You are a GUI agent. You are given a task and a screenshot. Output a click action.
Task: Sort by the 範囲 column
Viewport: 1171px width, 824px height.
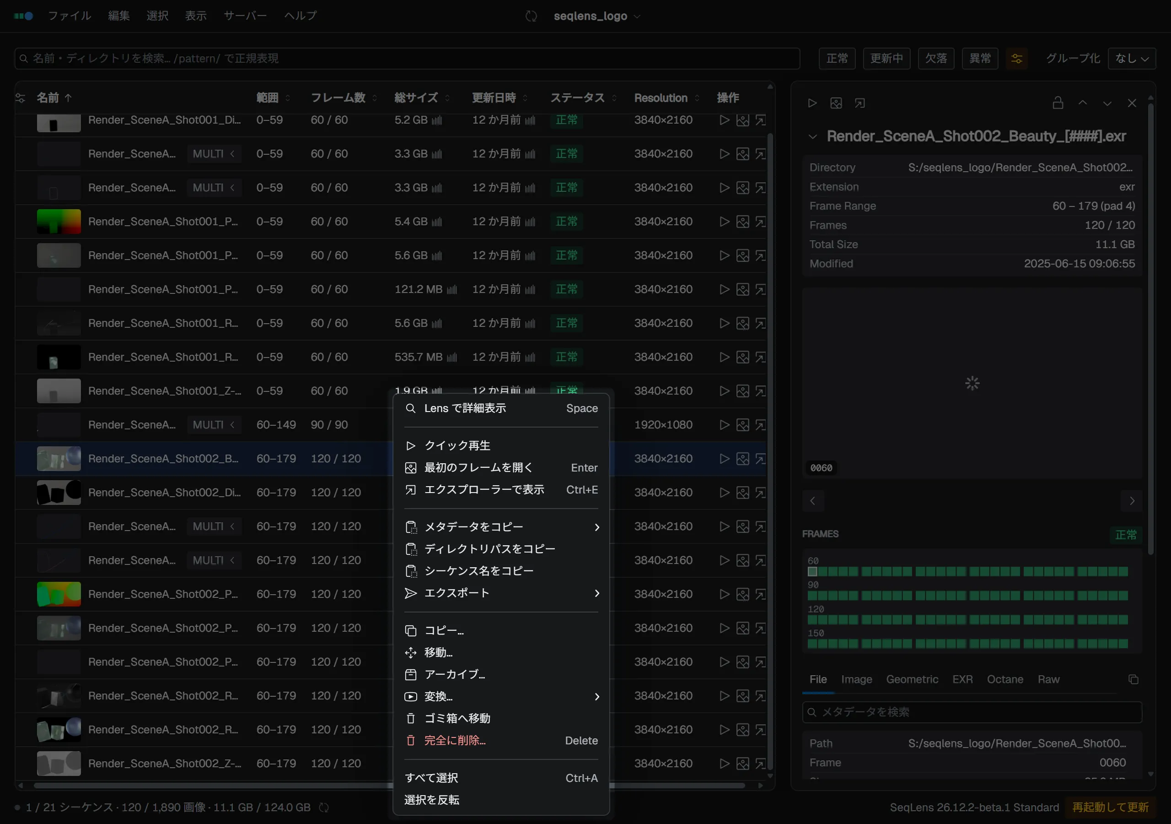click(273, 98)
